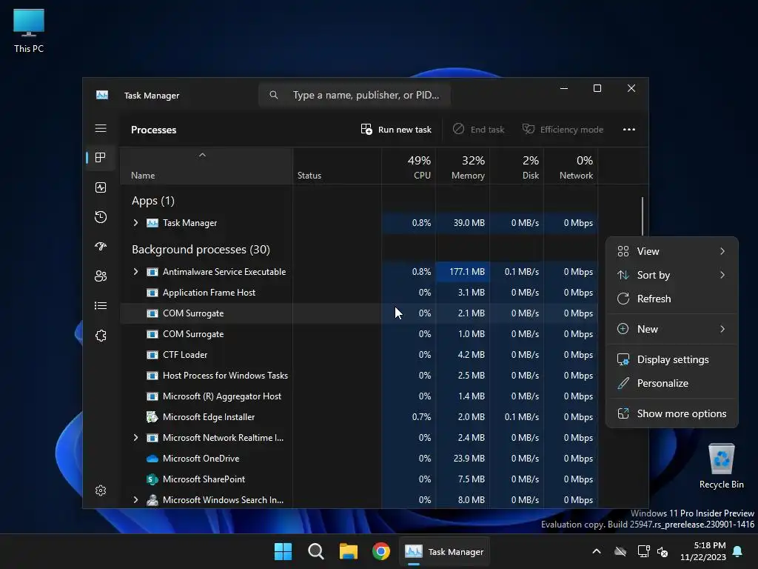758x569 pixels.
Task: Open Task Manager settings gear icon
Action: [x=101, y=490]
